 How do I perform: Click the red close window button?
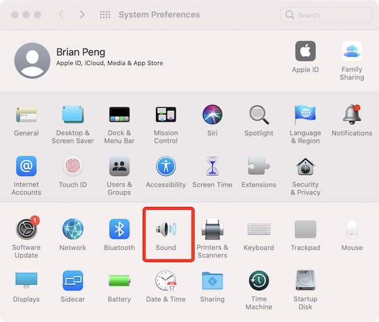pyautogui.click(x=15, y=15)
